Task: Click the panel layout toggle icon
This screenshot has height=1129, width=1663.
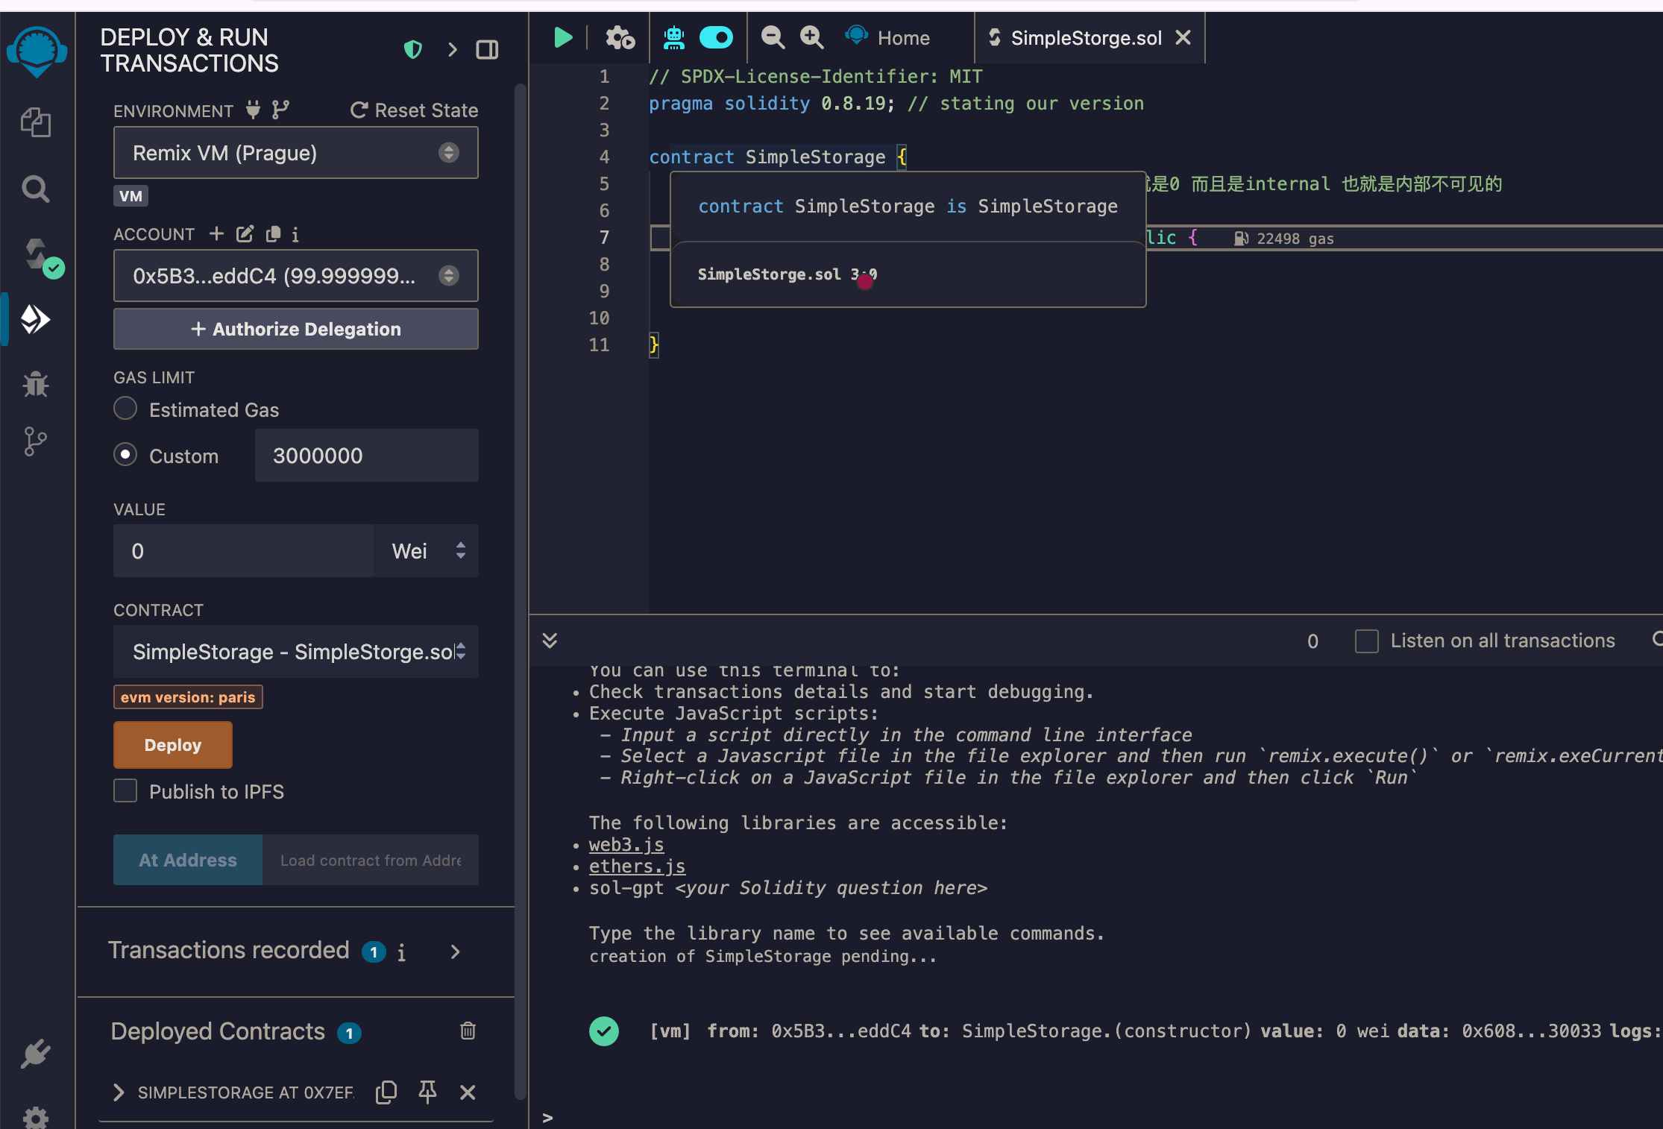Action: 488,50
